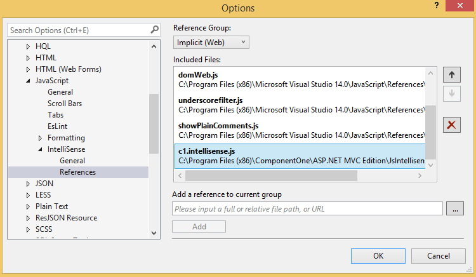Click the search magnifier icon
Image resolution: width=476 pixels, height=277 pixels.
154,30
